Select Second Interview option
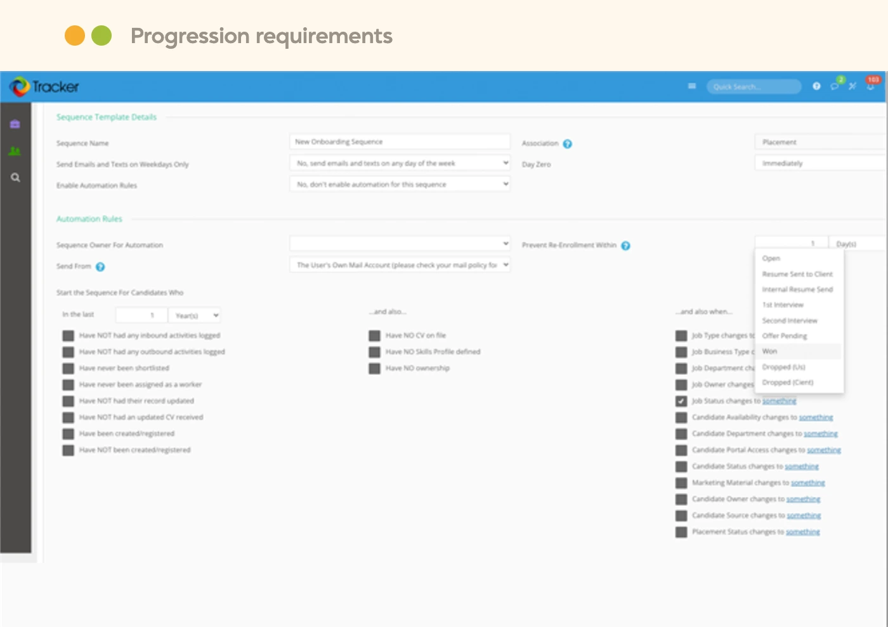 coord(799,321)
